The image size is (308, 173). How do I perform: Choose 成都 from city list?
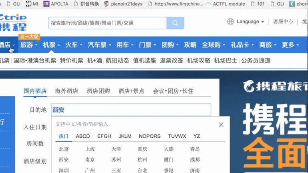click(195, 159)
